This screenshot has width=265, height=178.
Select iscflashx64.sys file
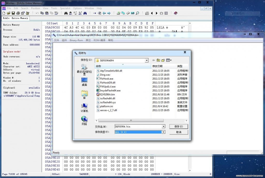106,102
